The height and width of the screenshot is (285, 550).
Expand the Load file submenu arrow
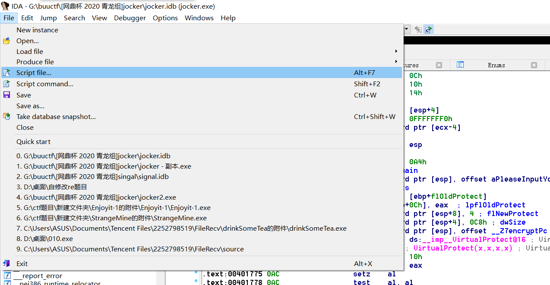(x=396, y=51)
